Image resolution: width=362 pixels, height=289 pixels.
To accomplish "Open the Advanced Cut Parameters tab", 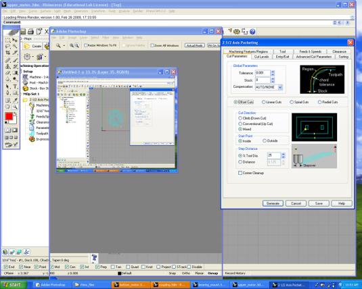I will [314, 57].
